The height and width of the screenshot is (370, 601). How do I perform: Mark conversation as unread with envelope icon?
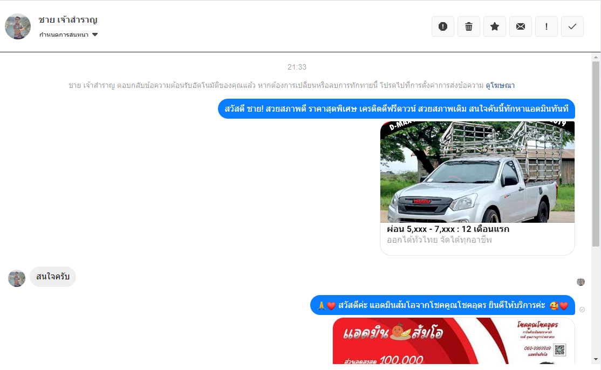(521, 26)
